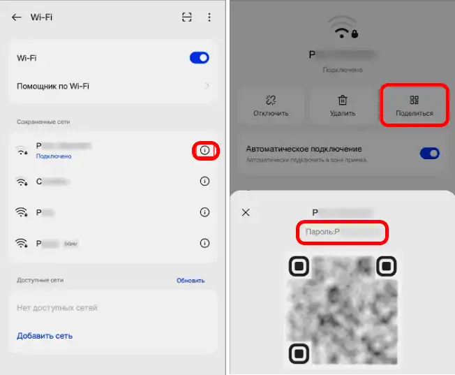The height and width of the screenshot is (375, 455).
Task: Tap the Пароль text field in share sheet
Action: (341, 232)
